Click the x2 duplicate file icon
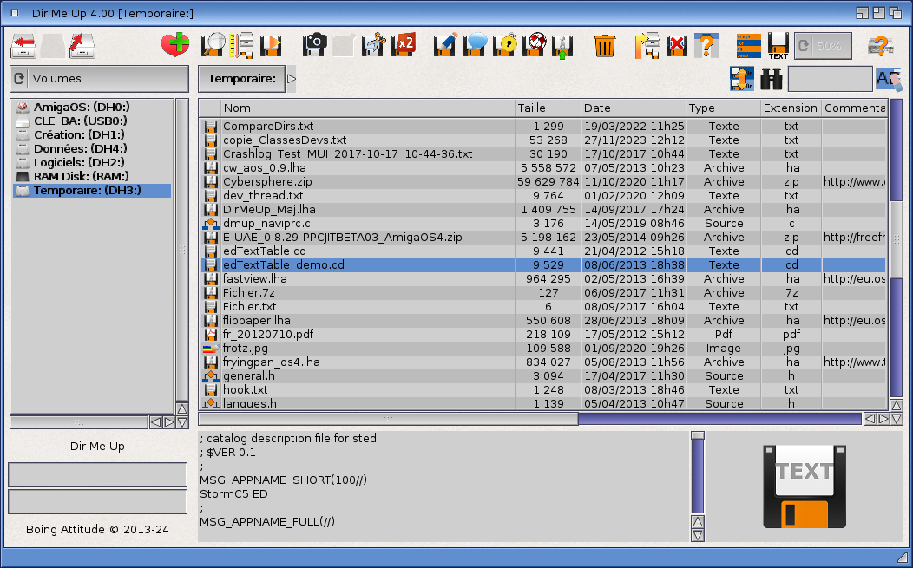 click(404, 44)
